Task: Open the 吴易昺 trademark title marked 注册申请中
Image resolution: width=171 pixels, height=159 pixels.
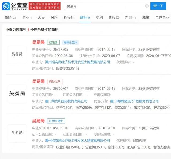Action: 38,121
